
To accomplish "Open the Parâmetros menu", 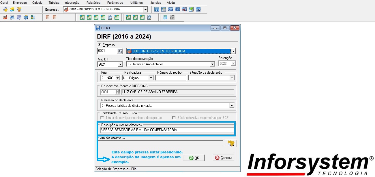I will [115, 3].
